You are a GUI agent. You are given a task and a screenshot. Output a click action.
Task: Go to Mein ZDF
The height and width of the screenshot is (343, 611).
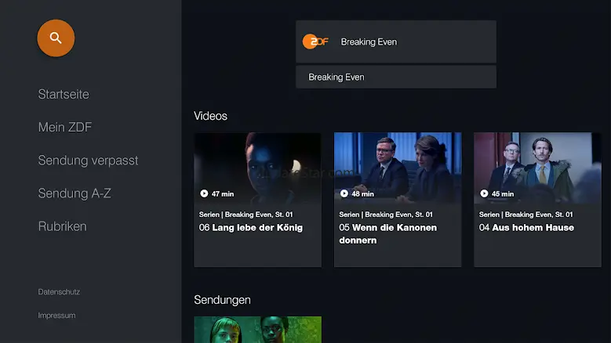click(x=65, y=127)
